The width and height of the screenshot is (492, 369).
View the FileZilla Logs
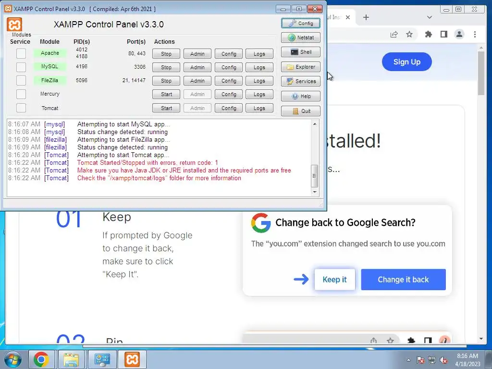click(x=259, y=81)
